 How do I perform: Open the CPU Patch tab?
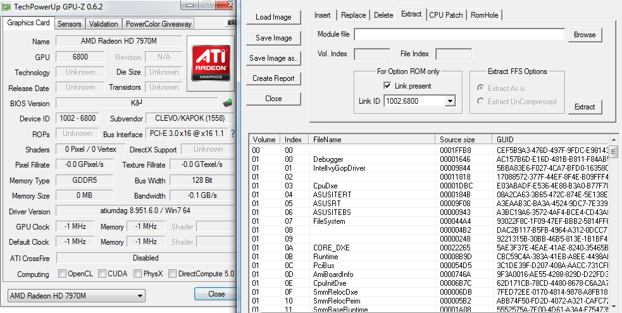446,15
